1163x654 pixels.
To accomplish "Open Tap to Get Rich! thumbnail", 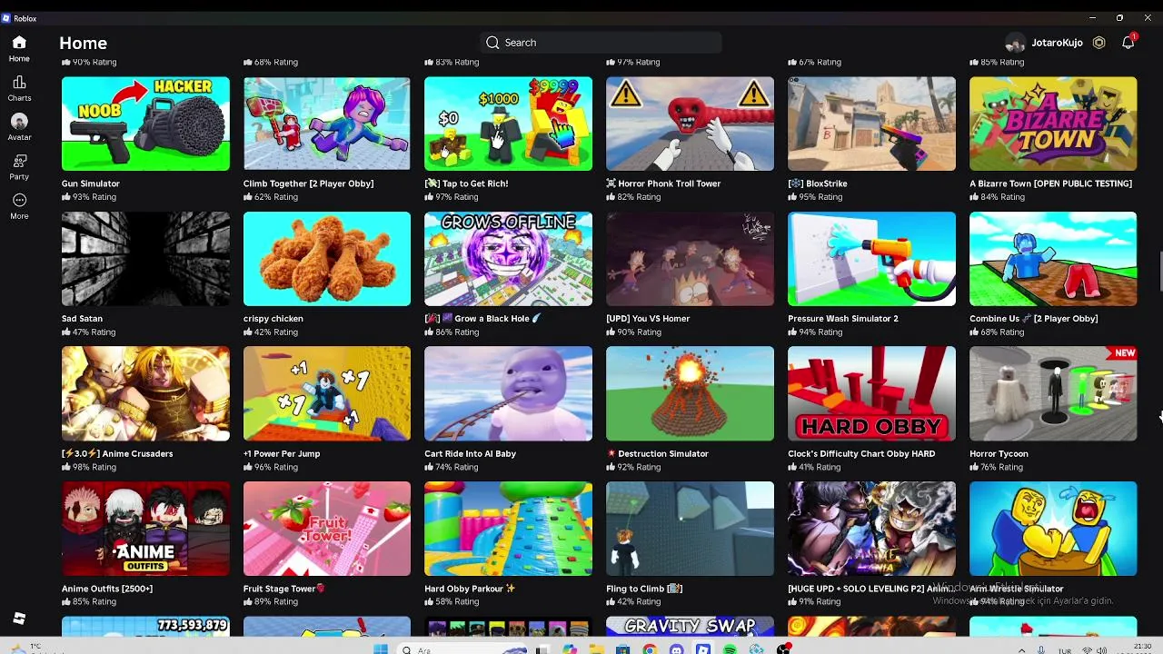I will (x=508, y=124).
